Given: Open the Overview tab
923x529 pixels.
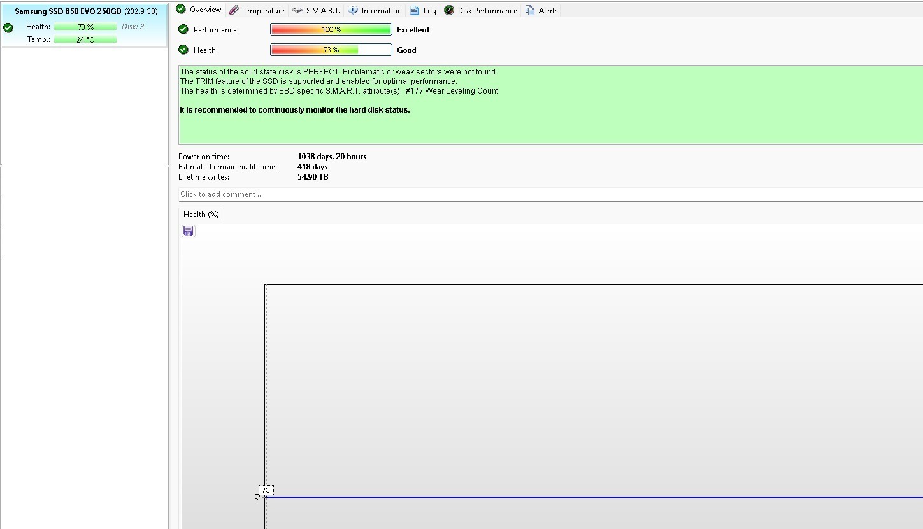Looking at the screenshot, I should click(x=199, y=10).
